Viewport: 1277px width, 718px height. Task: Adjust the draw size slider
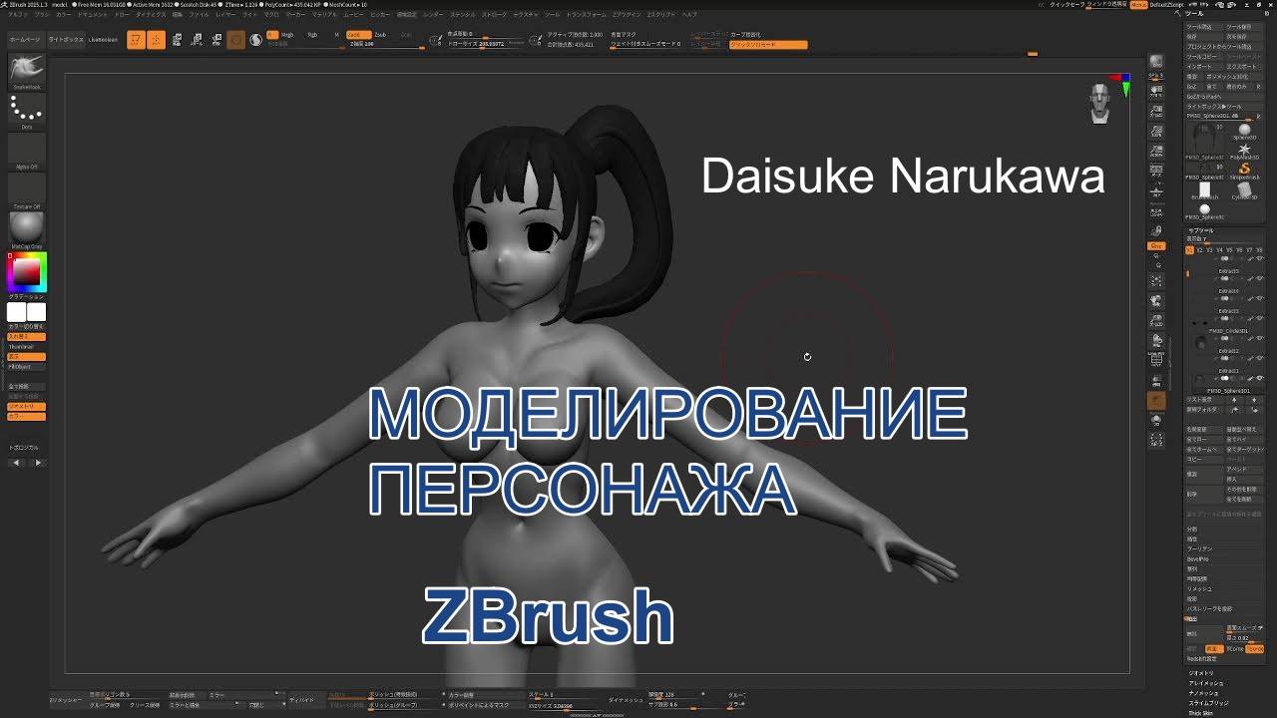[x=486, y=44]
